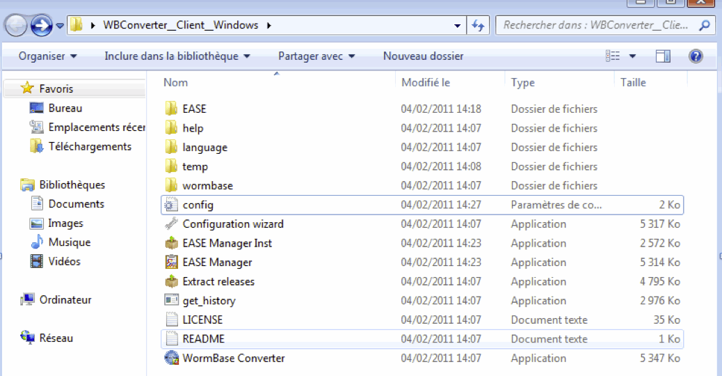722x376 pixels.
Task: Select the temp folder icon
Action: 171,166
